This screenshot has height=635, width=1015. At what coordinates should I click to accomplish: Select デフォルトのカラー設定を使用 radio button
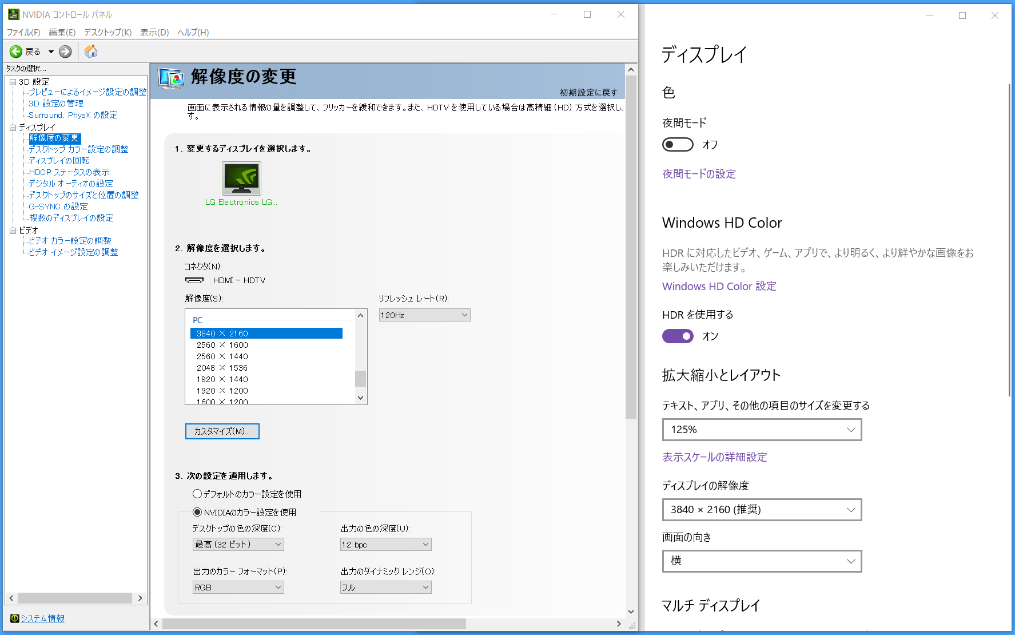197,494
